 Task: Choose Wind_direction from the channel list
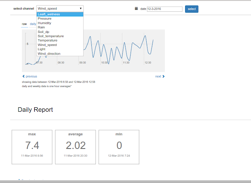(60, 54)
